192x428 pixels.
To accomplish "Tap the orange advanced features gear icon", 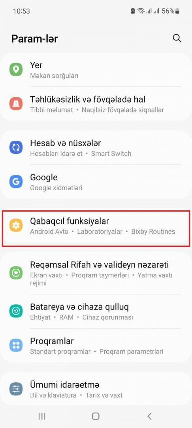I will (x=16, y=225).
